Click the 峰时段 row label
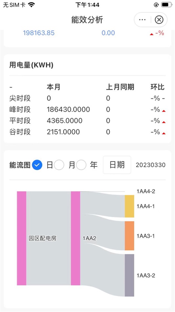 pyautogui.click(x=20, y=109)
